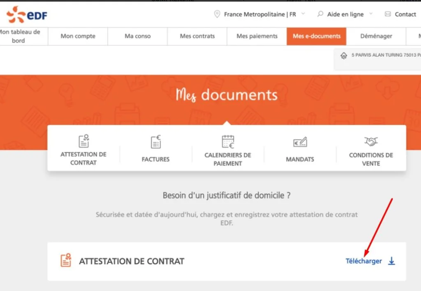421x291 pixels.
Task: Click the search icon near Aide en ligne
Action: click(x=319, y=14)
